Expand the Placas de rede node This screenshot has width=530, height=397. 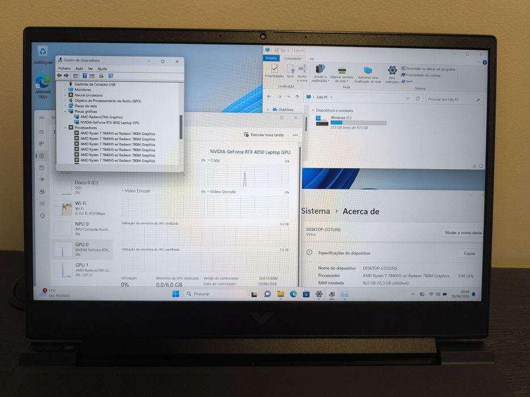[x=65, y=105]
